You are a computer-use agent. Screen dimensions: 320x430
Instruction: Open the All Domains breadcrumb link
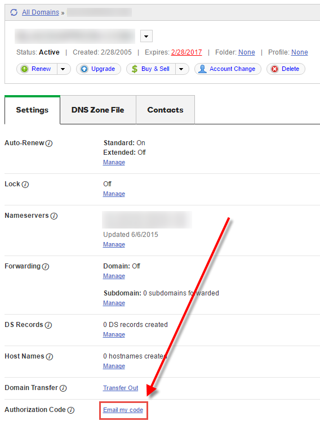tap(41, 12)
